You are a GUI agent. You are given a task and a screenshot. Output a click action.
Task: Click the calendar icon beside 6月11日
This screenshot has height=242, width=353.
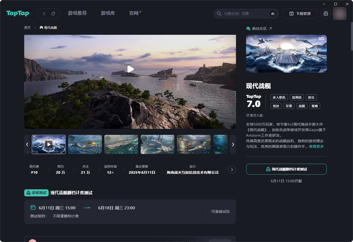[33, 207]
